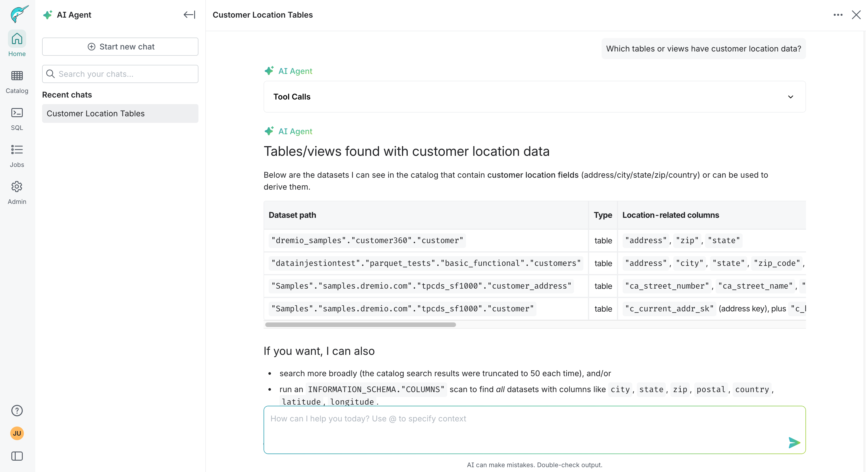Click the table's horizontal scrollbar
This screenshot has height=472, width=866.
[361, 325]
